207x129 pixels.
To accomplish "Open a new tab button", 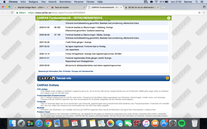I will (x=164, y=8).
